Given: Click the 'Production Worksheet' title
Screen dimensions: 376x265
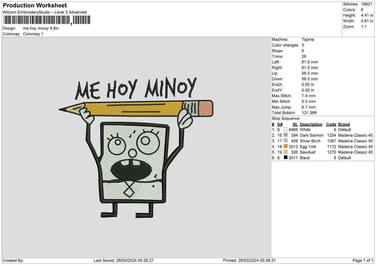Looking at the screenshot, I should (x=35, y=6).
